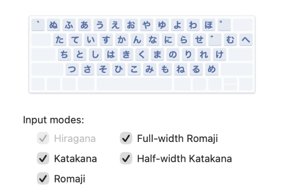Click the ん key in second row
284x196 pixels.
click(x=137, y=40)
